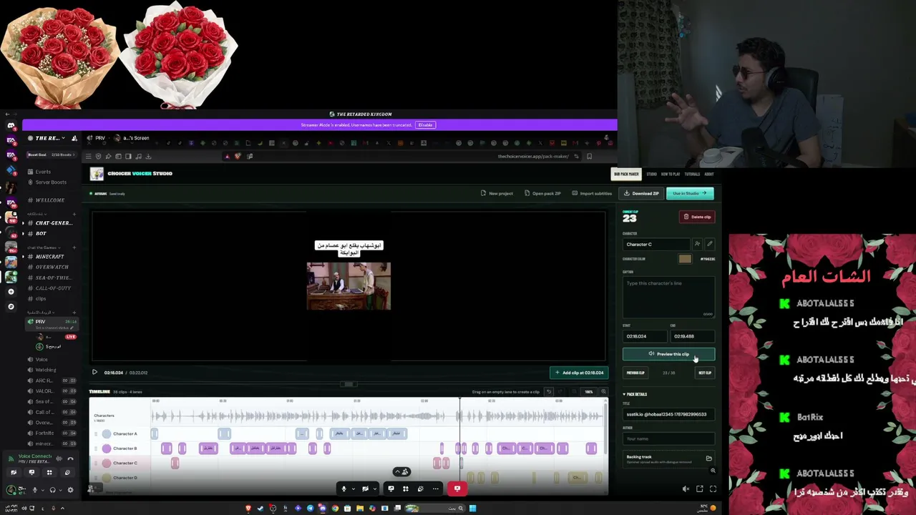Toggle camera in stream control bar
This screenshot has width=916, height=515.
(x=365, y=489)
